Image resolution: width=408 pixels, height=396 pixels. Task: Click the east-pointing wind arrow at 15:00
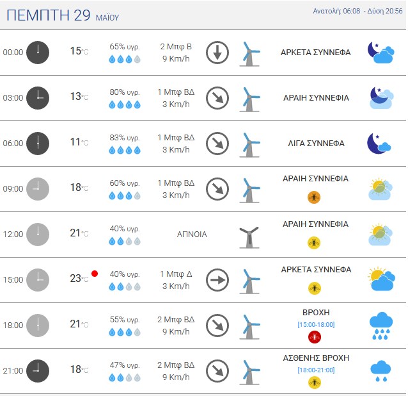point(217,280)
